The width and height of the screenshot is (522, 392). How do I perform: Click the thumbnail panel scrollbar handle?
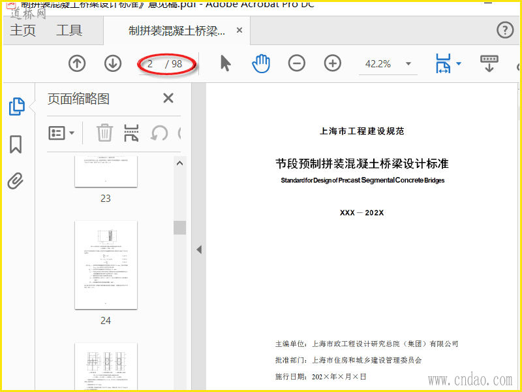click(180, 227)
